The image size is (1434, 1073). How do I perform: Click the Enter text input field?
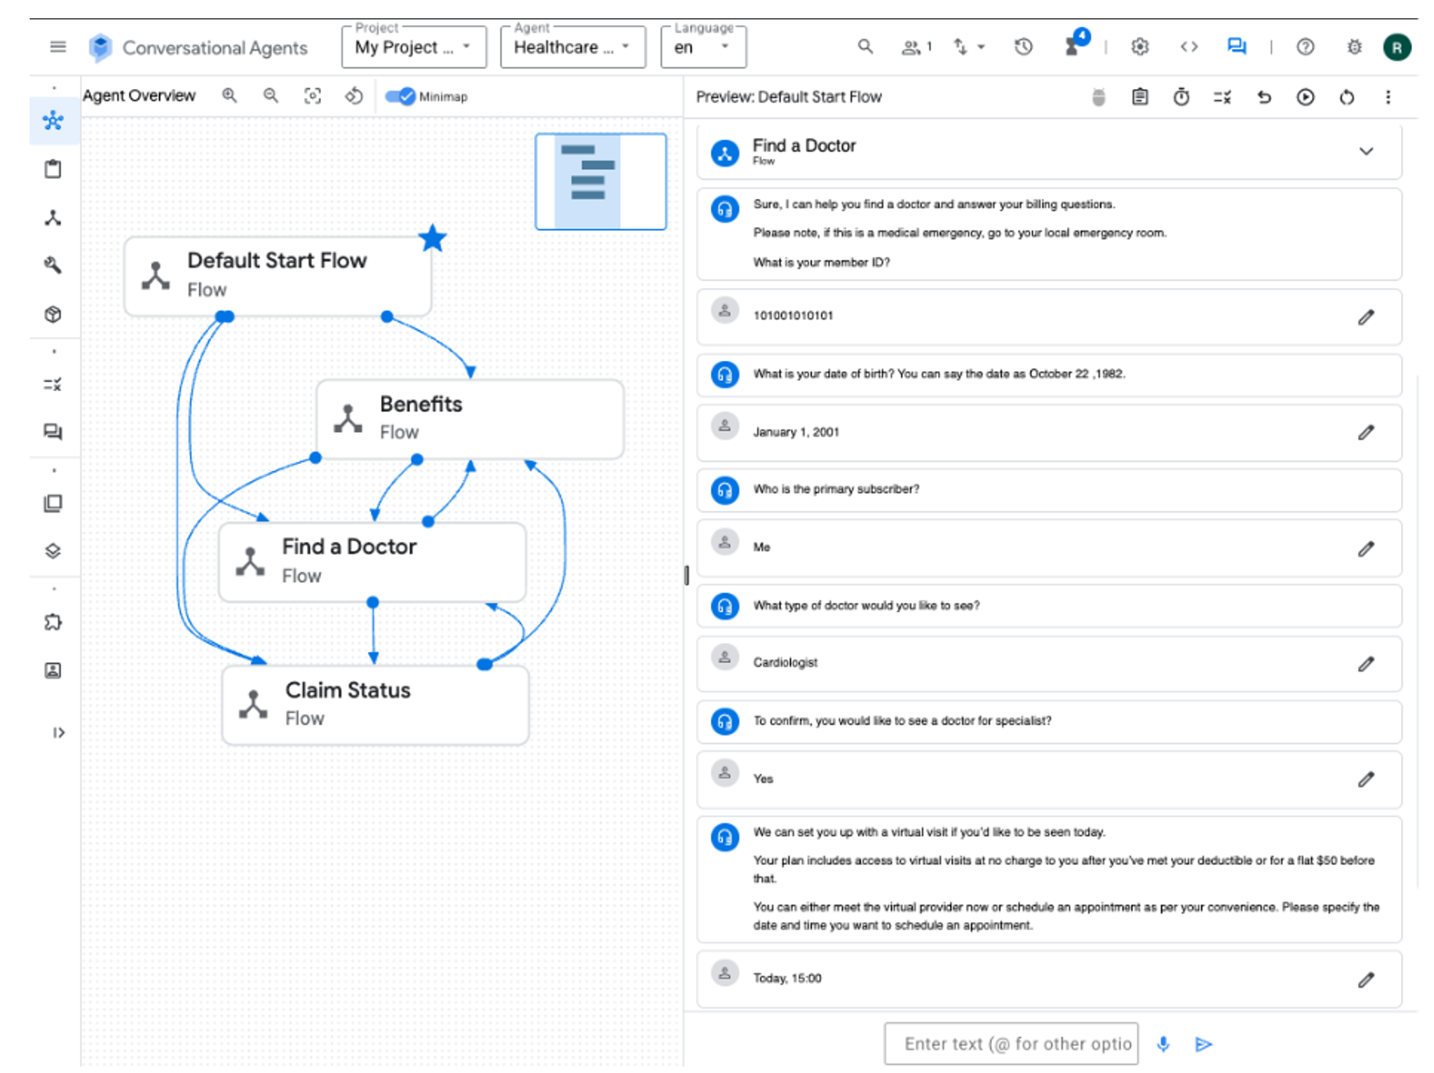coord(1010,1043)
